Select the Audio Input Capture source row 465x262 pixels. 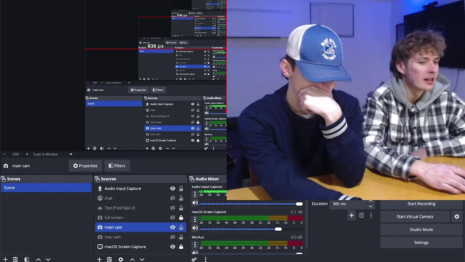click(141, 188)
